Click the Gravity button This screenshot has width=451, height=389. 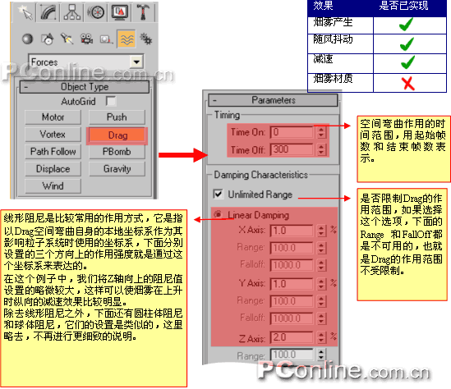click(117, 169)
